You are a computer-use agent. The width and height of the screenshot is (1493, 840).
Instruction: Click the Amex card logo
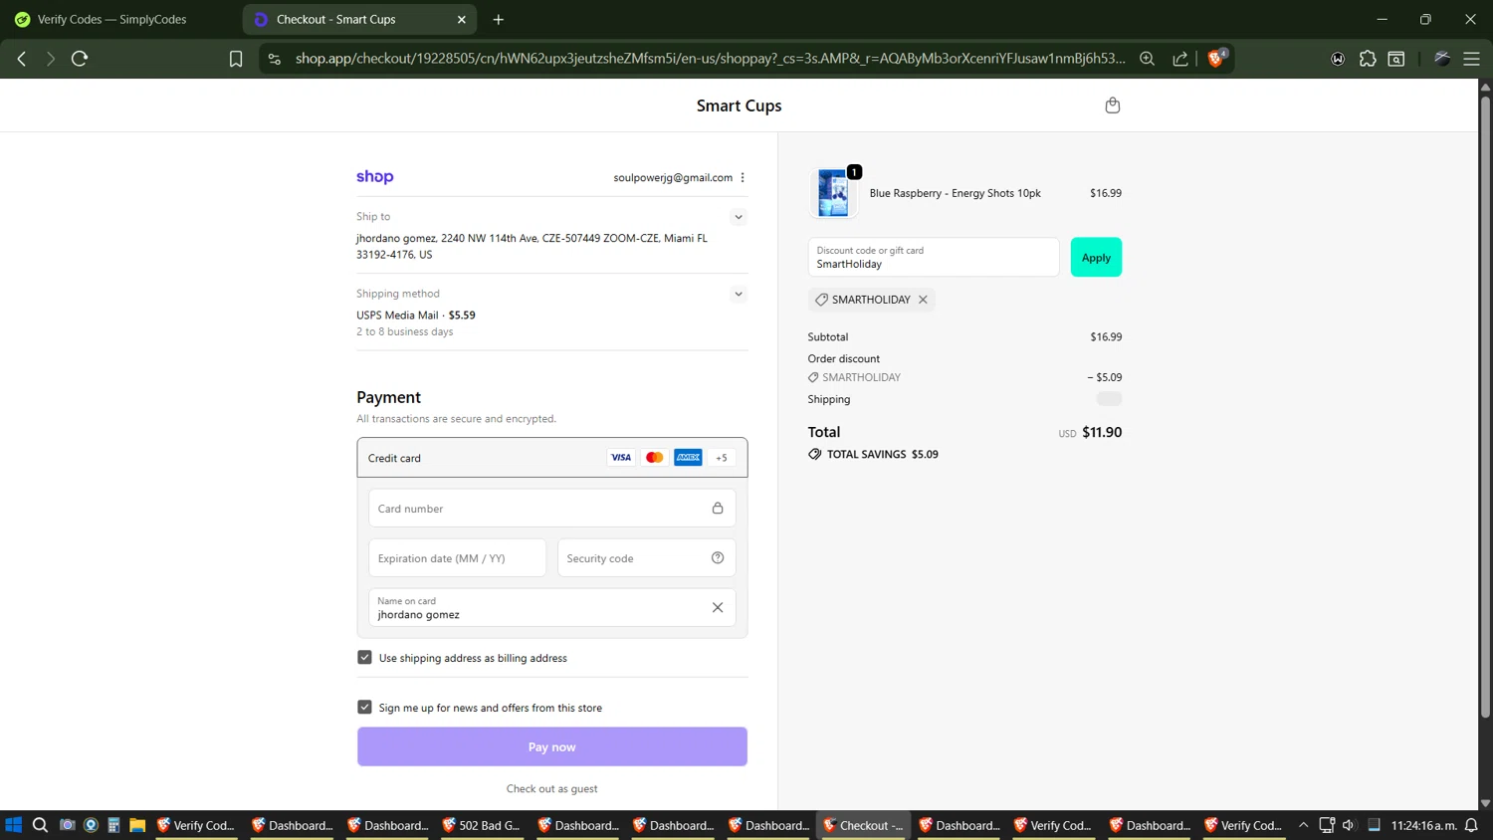tap(688, 458)
